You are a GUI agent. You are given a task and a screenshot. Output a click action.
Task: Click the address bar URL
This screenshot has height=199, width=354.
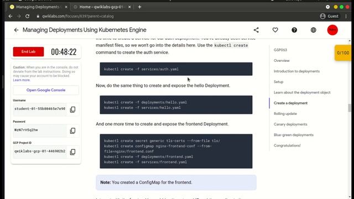(x=78, y=16)
